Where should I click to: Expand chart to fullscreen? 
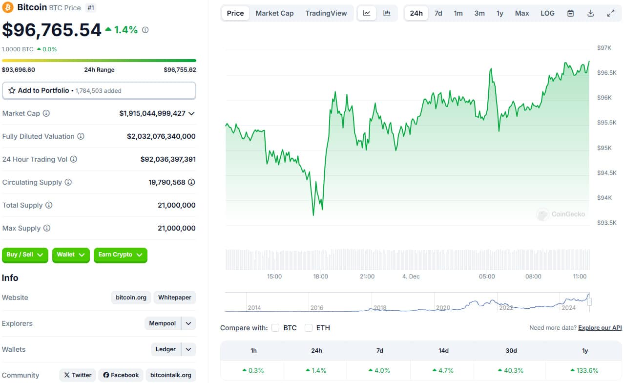click(x=610, y=13)
